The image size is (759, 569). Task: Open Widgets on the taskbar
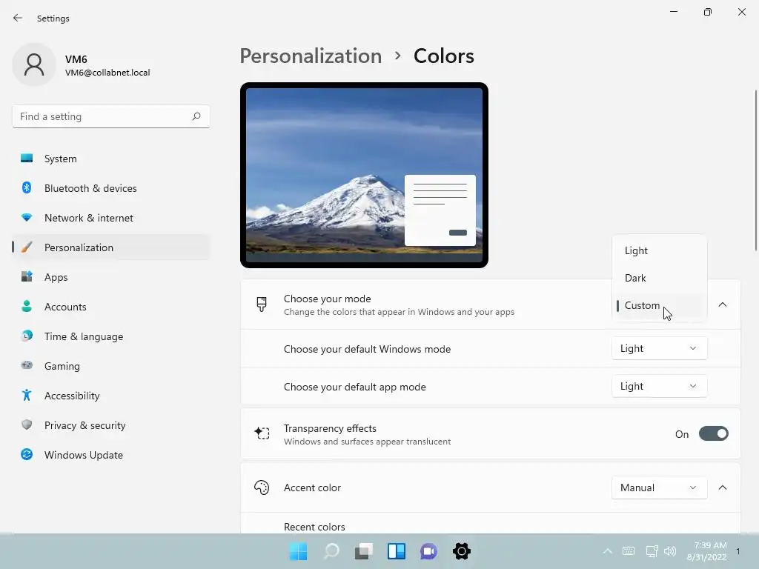coord(397,551)
